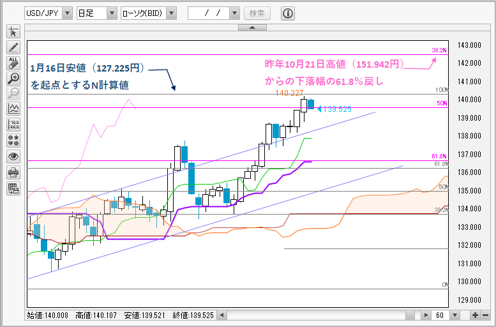Screen dimensions: 496x327
Task: Print the chart with printer icon
Action: click(13, 172)
